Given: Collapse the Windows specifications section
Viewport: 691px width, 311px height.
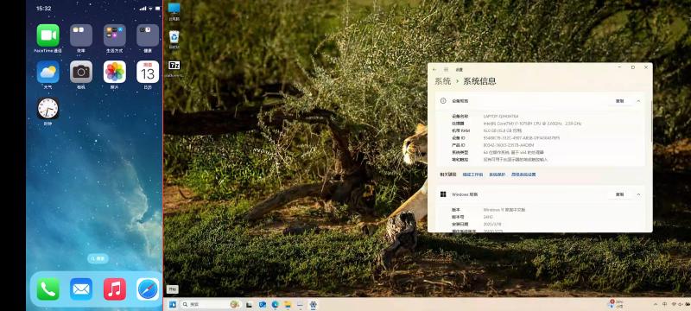Looking at the screenshot, I should tap(638, 194).
